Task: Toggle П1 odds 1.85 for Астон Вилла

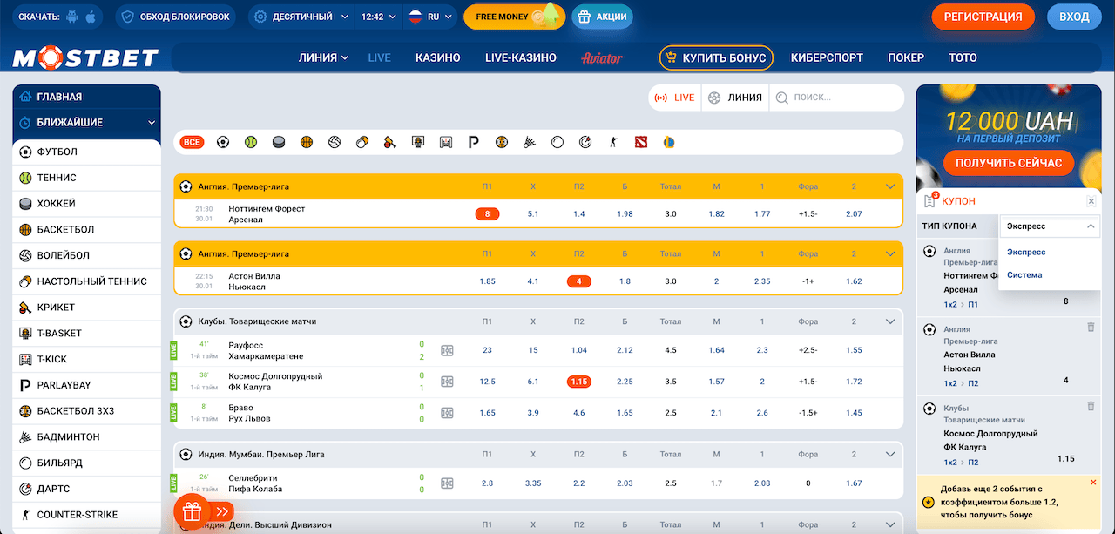Action: coord(487,281)
